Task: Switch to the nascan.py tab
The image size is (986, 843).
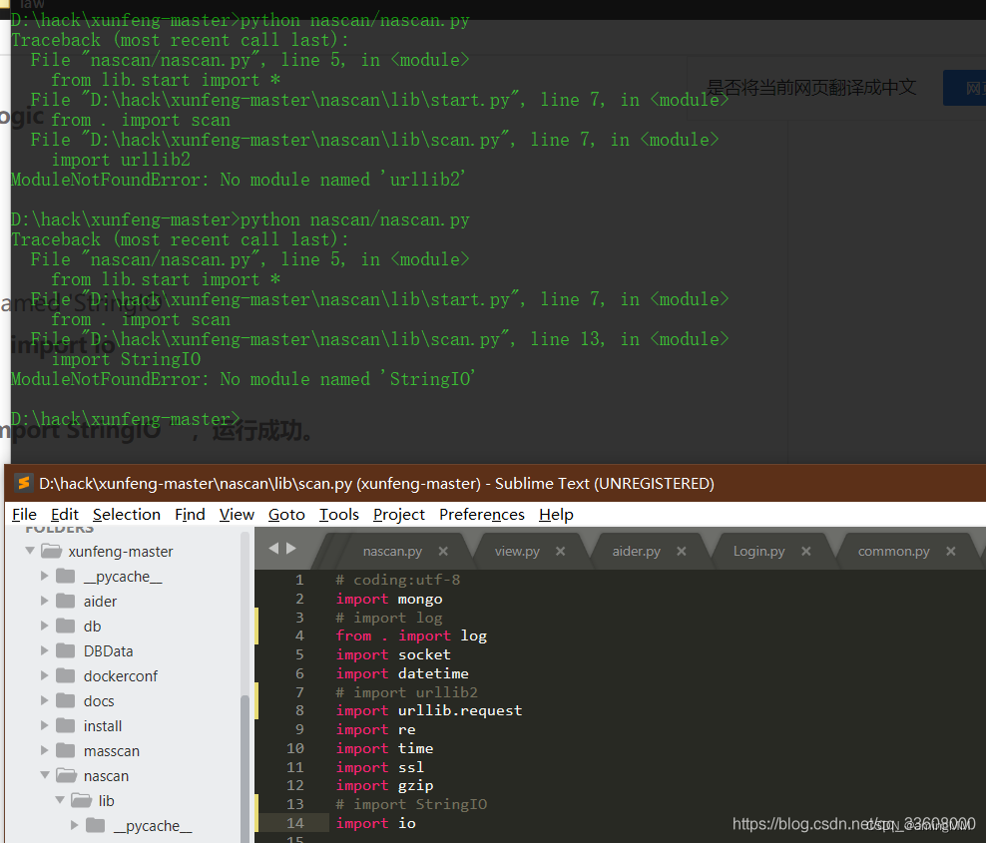Action: tap(392, 552)
